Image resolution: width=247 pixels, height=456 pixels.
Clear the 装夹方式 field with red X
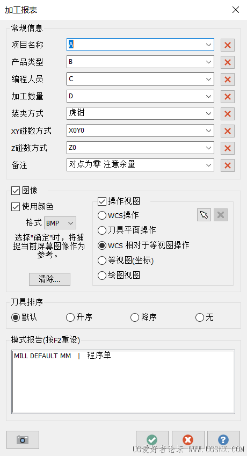(x=228, y=113)
